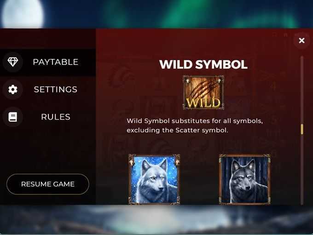Go to the RULES menu label

coord(56,117)
